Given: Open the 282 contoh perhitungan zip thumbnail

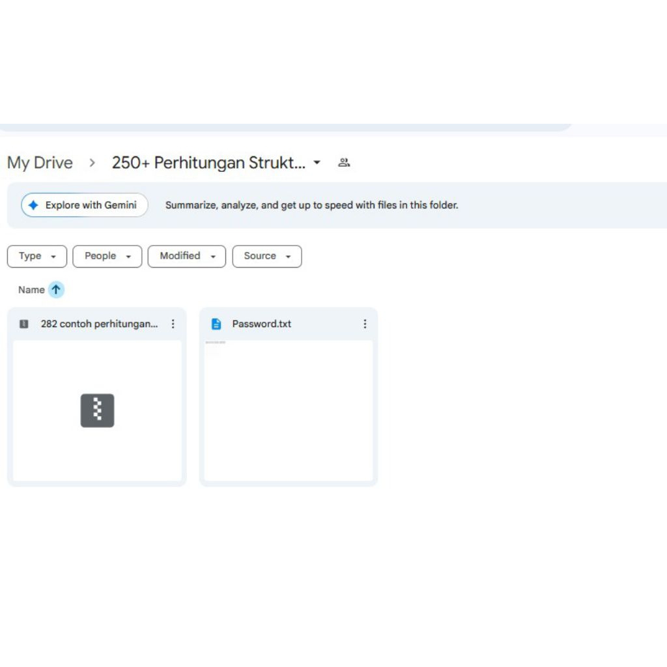Looking at the screenshot, I should (97, 410).
